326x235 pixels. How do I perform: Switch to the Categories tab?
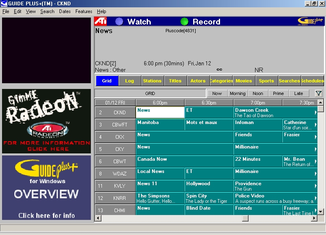tap(221, 81)
